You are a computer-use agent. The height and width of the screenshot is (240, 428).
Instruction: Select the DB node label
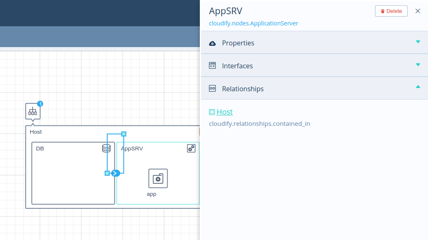(40, 149)
